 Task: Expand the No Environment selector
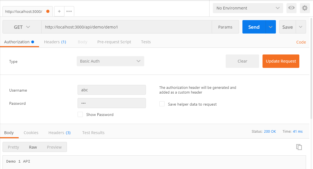pyautogui.click(x=248, y=8)
